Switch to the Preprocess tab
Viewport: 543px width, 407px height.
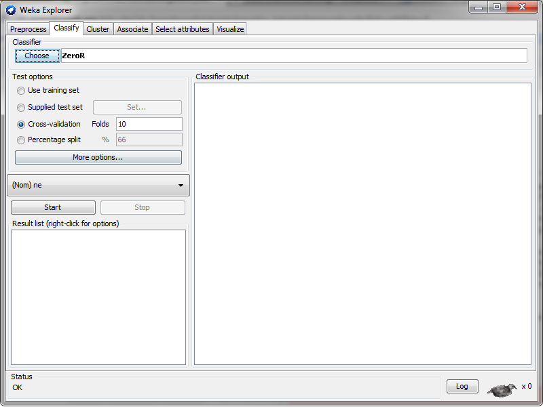tap(29, 29)
